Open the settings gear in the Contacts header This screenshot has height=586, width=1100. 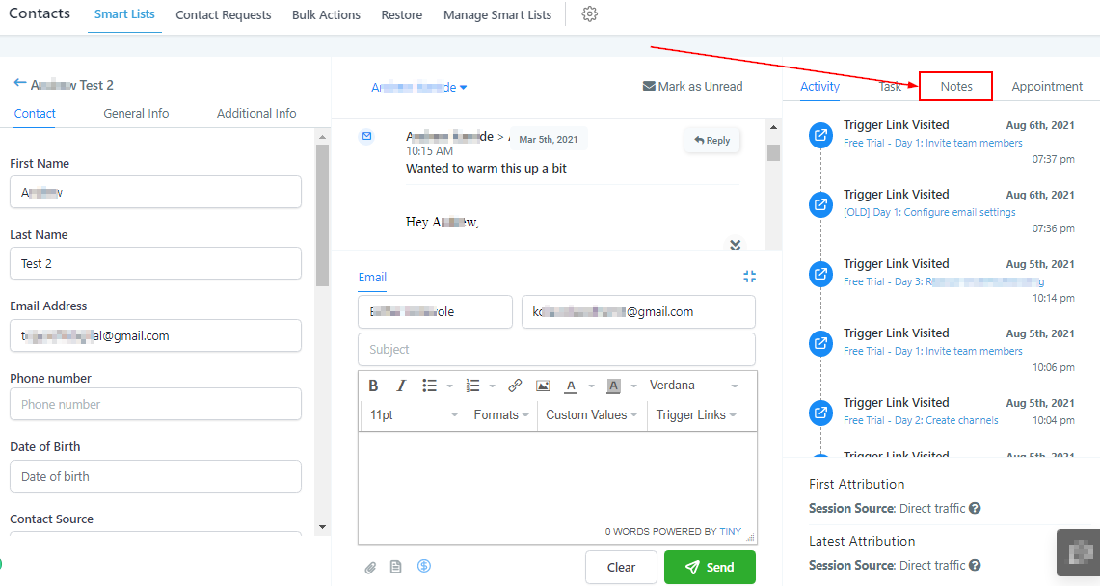[x=590, y=14]
